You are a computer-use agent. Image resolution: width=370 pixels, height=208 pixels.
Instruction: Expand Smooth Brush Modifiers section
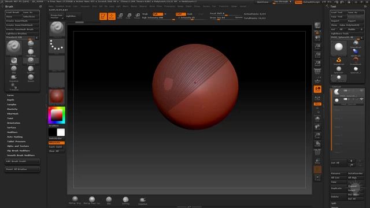coord(21,155)
